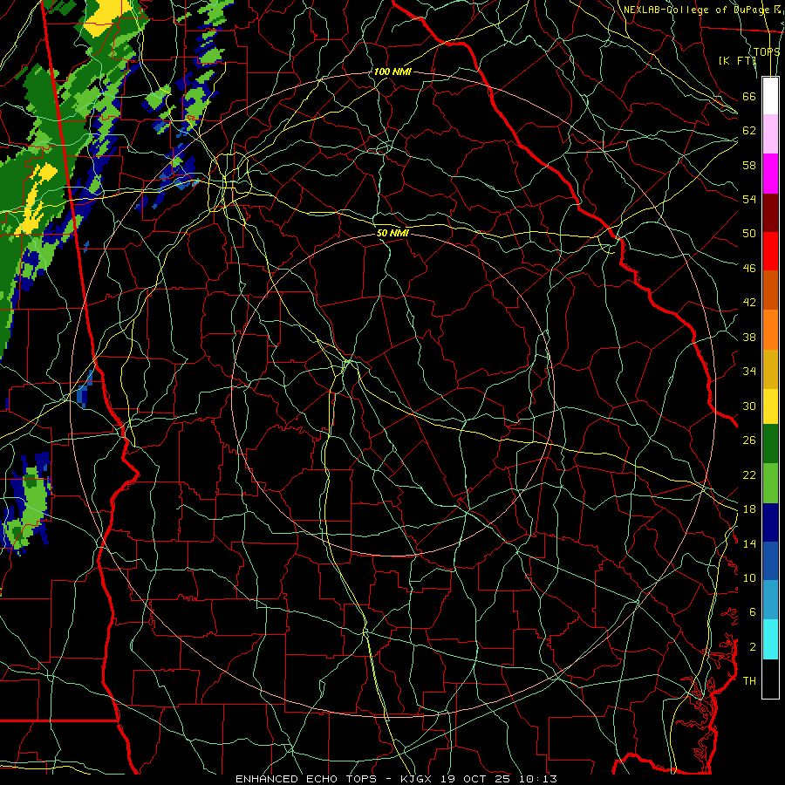Click the light pink swatch near 62
Image resolution: width=785 pixels, height=785 pixels.
(770, 134)
